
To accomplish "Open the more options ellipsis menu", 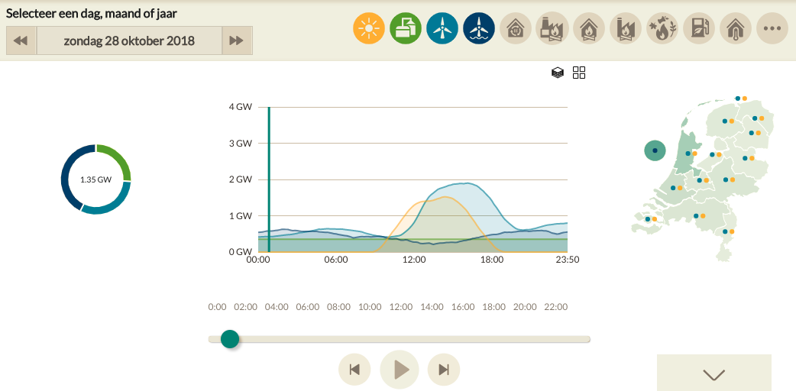I will [x=772, y=29].
